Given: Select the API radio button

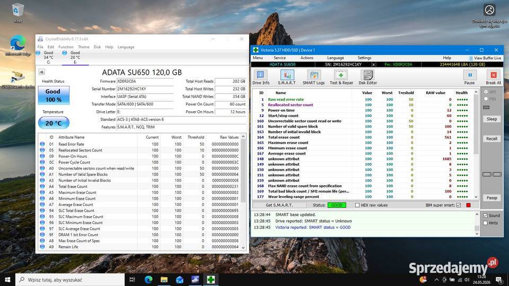Looking at the screenshot, I should click(x=486, y=92).
